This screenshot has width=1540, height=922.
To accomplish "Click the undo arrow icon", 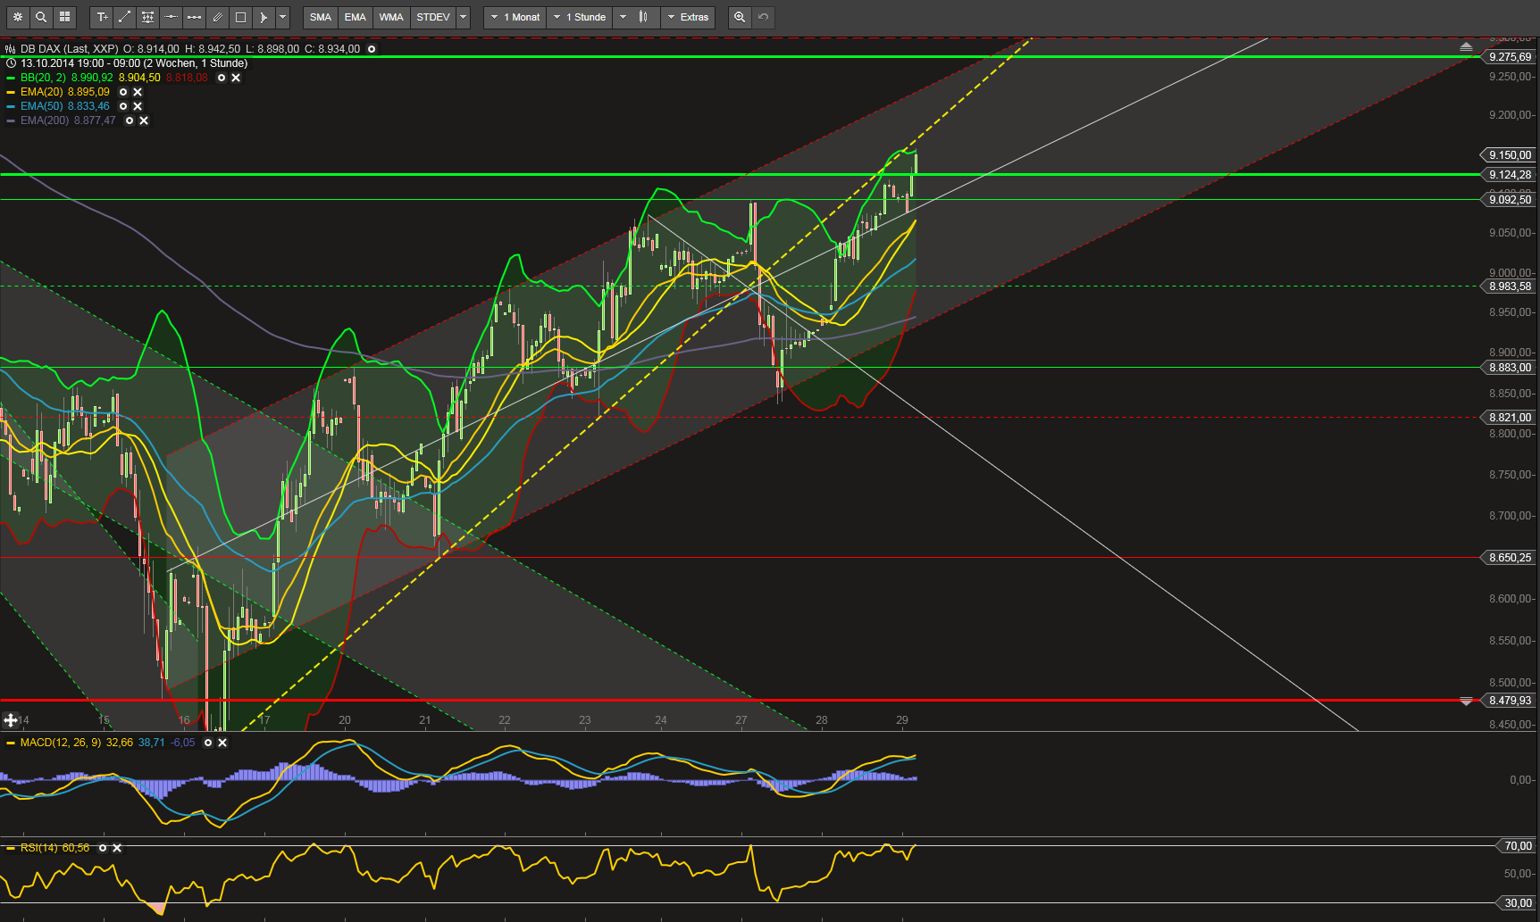I will 763,17.
